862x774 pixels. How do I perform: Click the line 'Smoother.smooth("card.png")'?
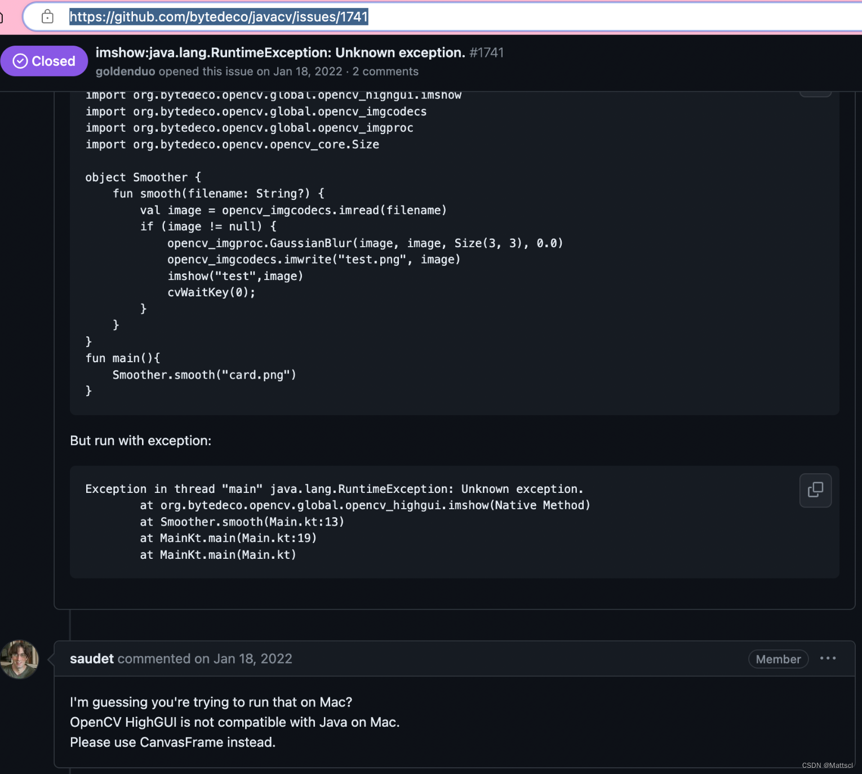tap(204, 375)
